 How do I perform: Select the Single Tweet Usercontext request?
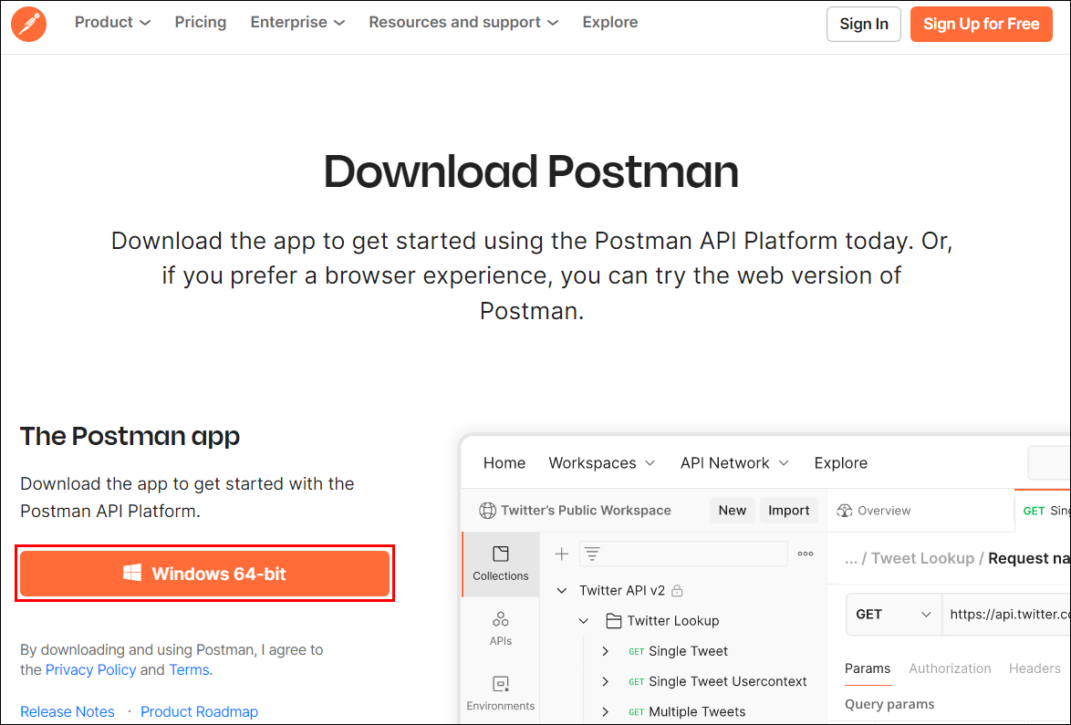717,681
